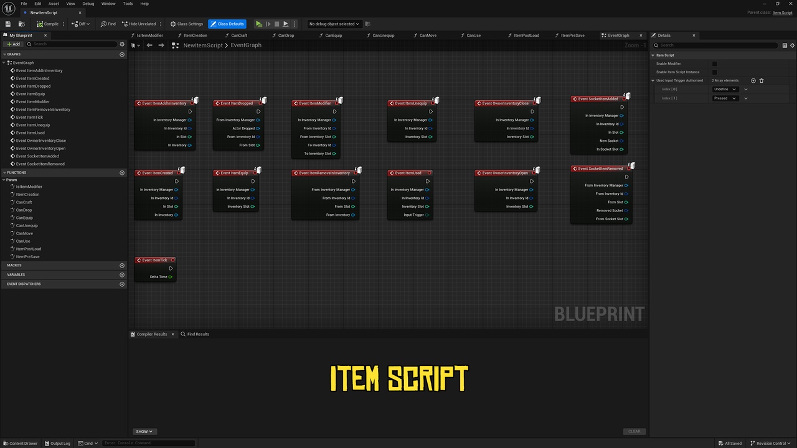Open My Blueprint settings gear

tap(122, 44)
